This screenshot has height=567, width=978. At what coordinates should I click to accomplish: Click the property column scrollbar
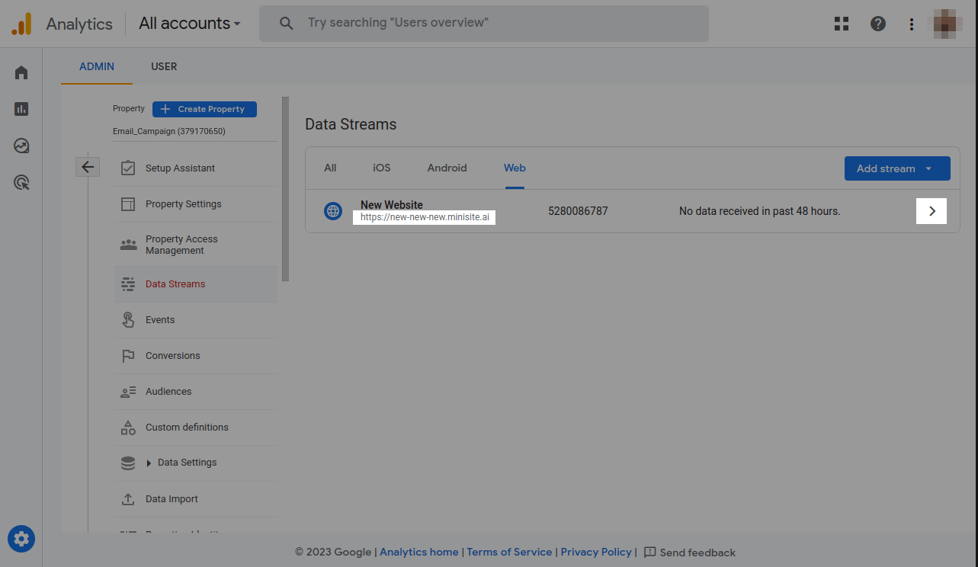point(286,189)
